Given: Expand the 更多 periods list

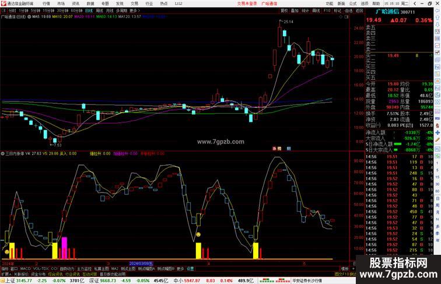Looking at the screenshot, I should pyautogui.click(x=134, y=10).
